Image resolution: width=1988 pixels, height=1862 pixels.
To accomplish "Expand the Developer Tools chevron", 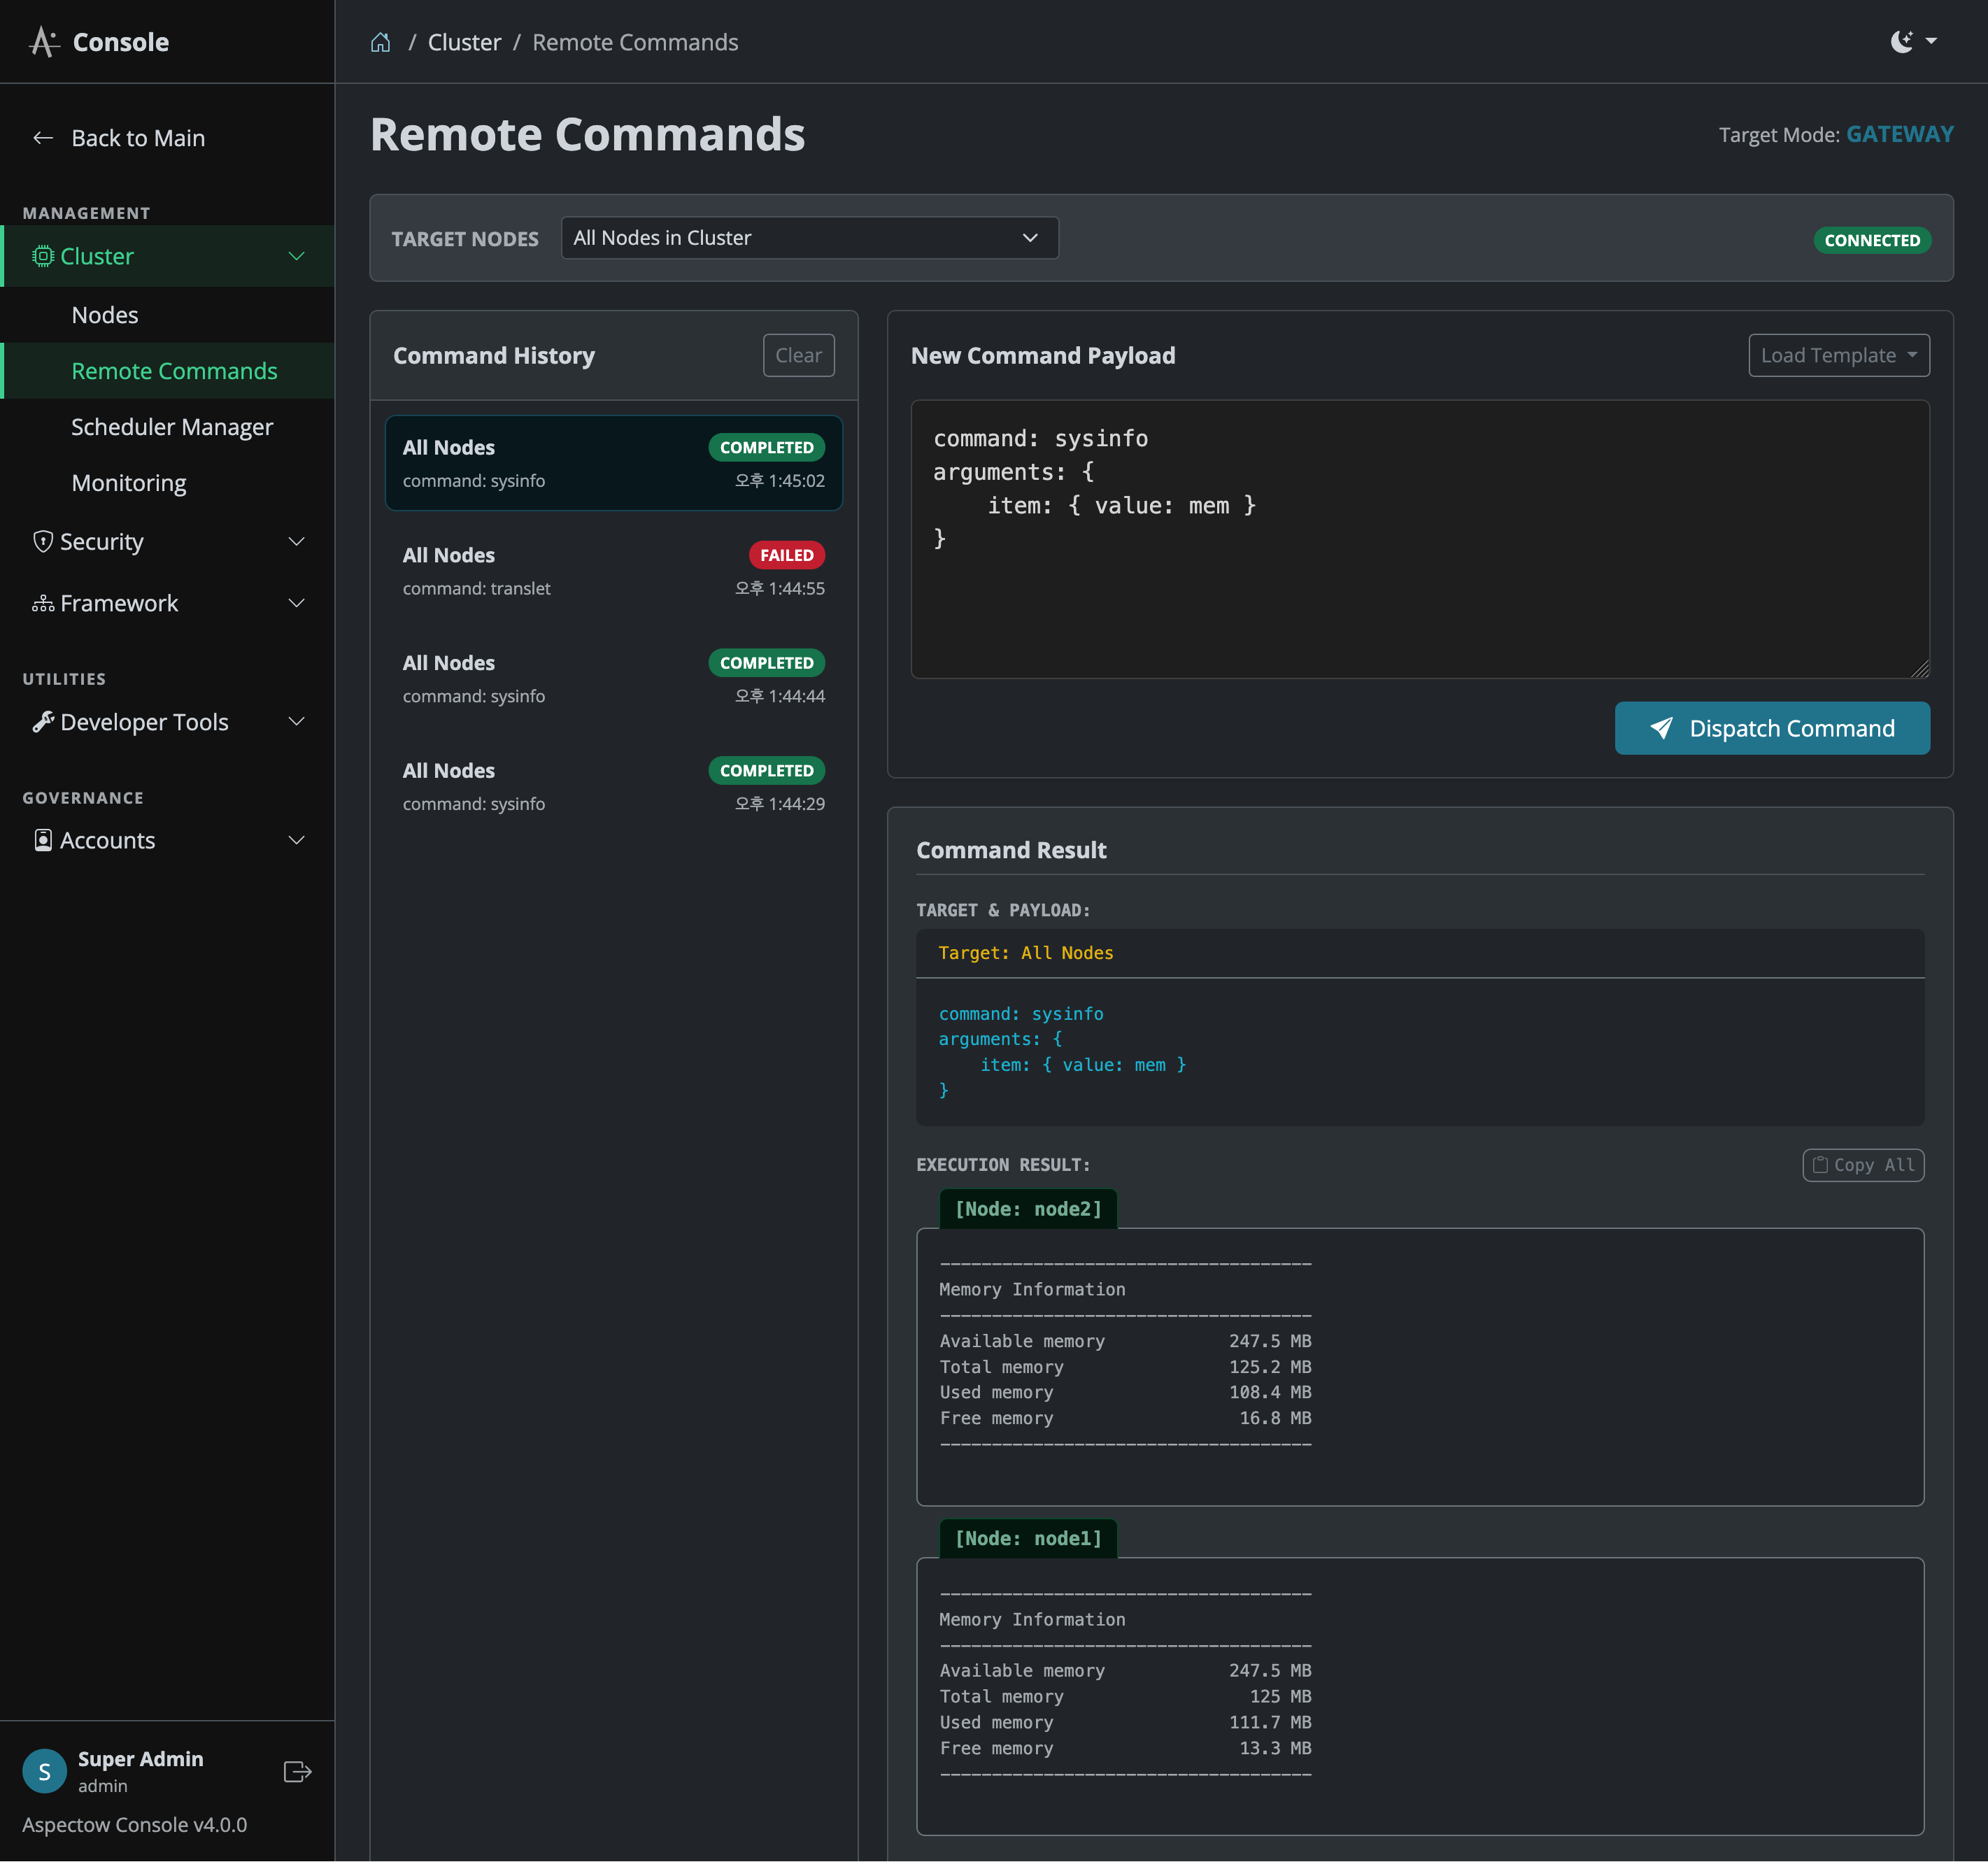I will coord(297,721).
